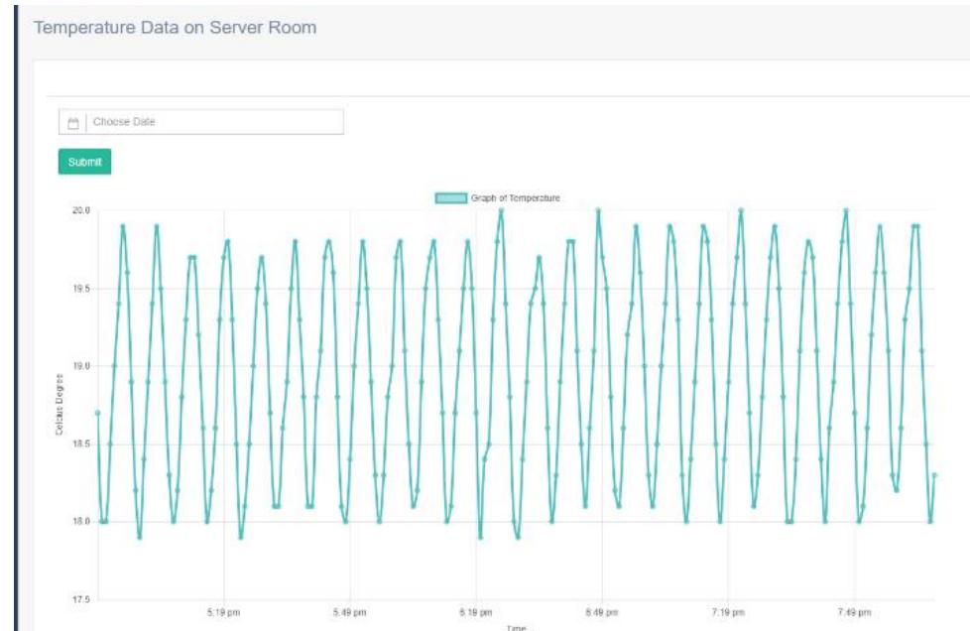Click the 19.0 y-axis label

pos(81,366)
